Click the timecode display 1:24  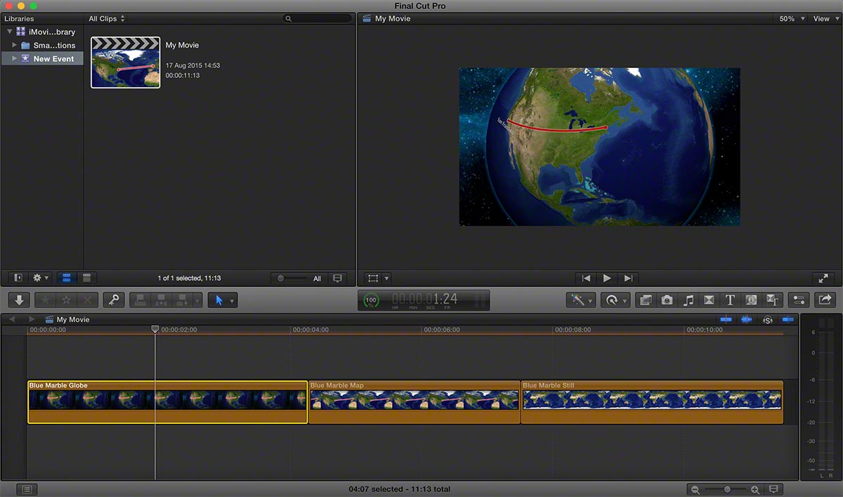425,300
